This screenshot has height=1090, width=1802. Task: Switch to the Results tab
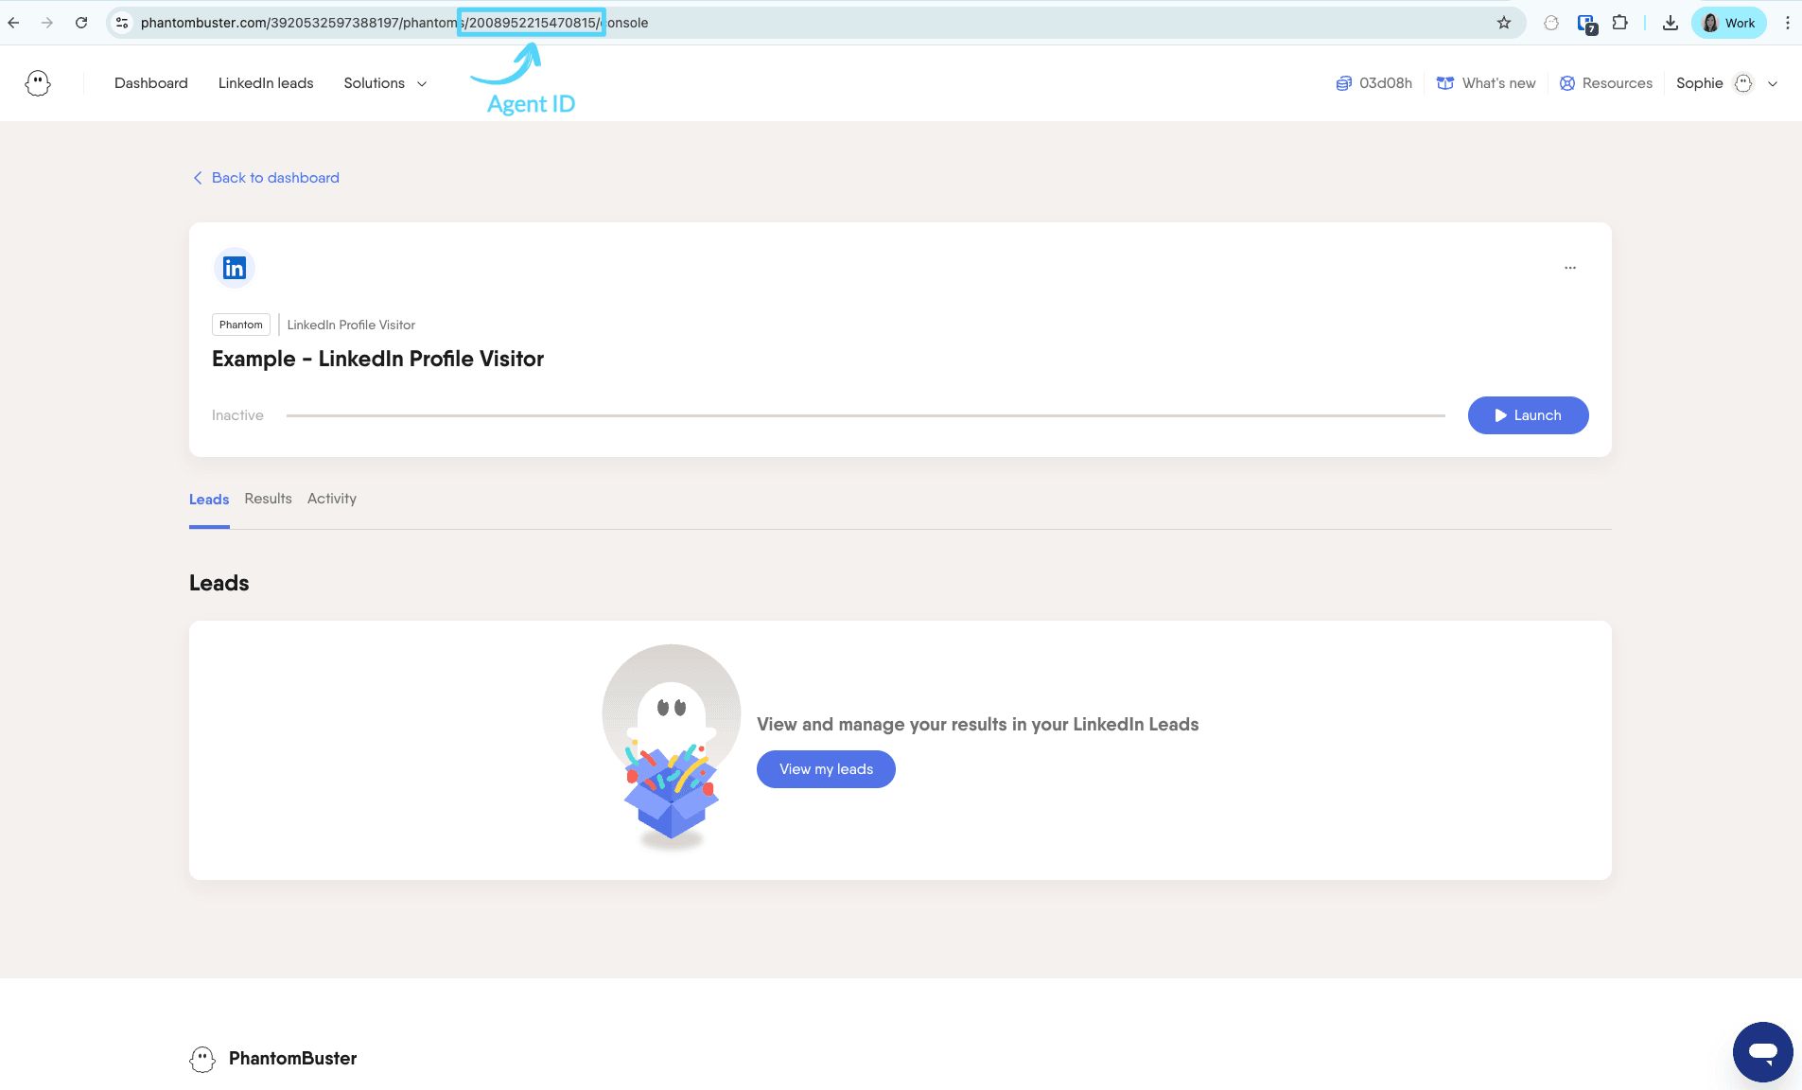[x=268, y=499]
